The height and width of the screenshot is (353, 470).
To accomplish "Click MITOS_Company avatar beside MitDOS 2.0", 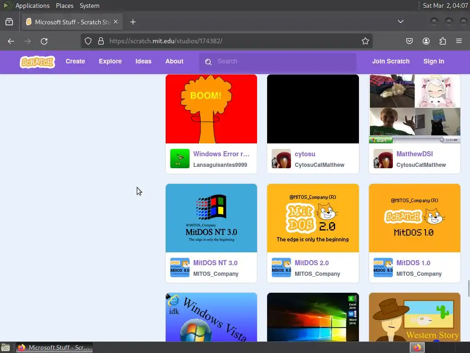I will click(281, 268).
